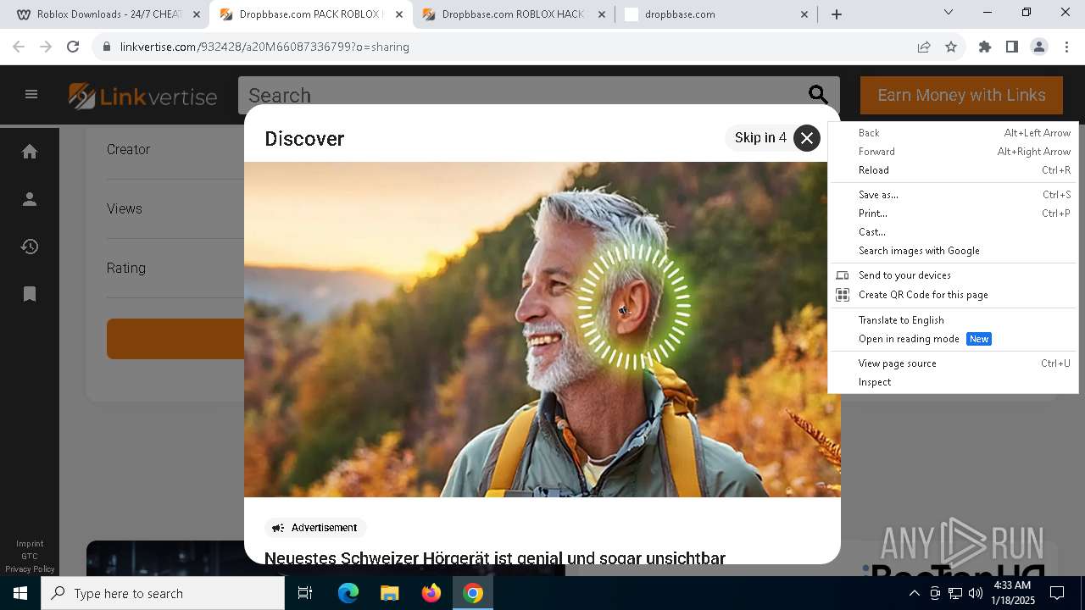1085x610 pixels.
Task: Select Inspect in context menu
Action: (x=953, y=382)
